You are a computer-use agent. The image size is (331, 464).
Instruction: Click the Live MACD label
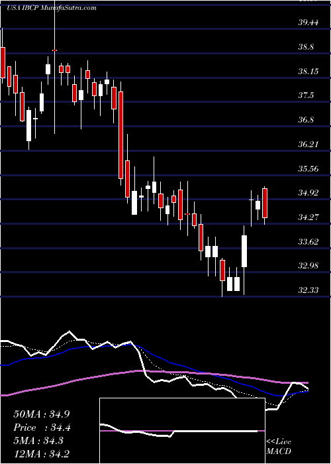tap(279, 447)
